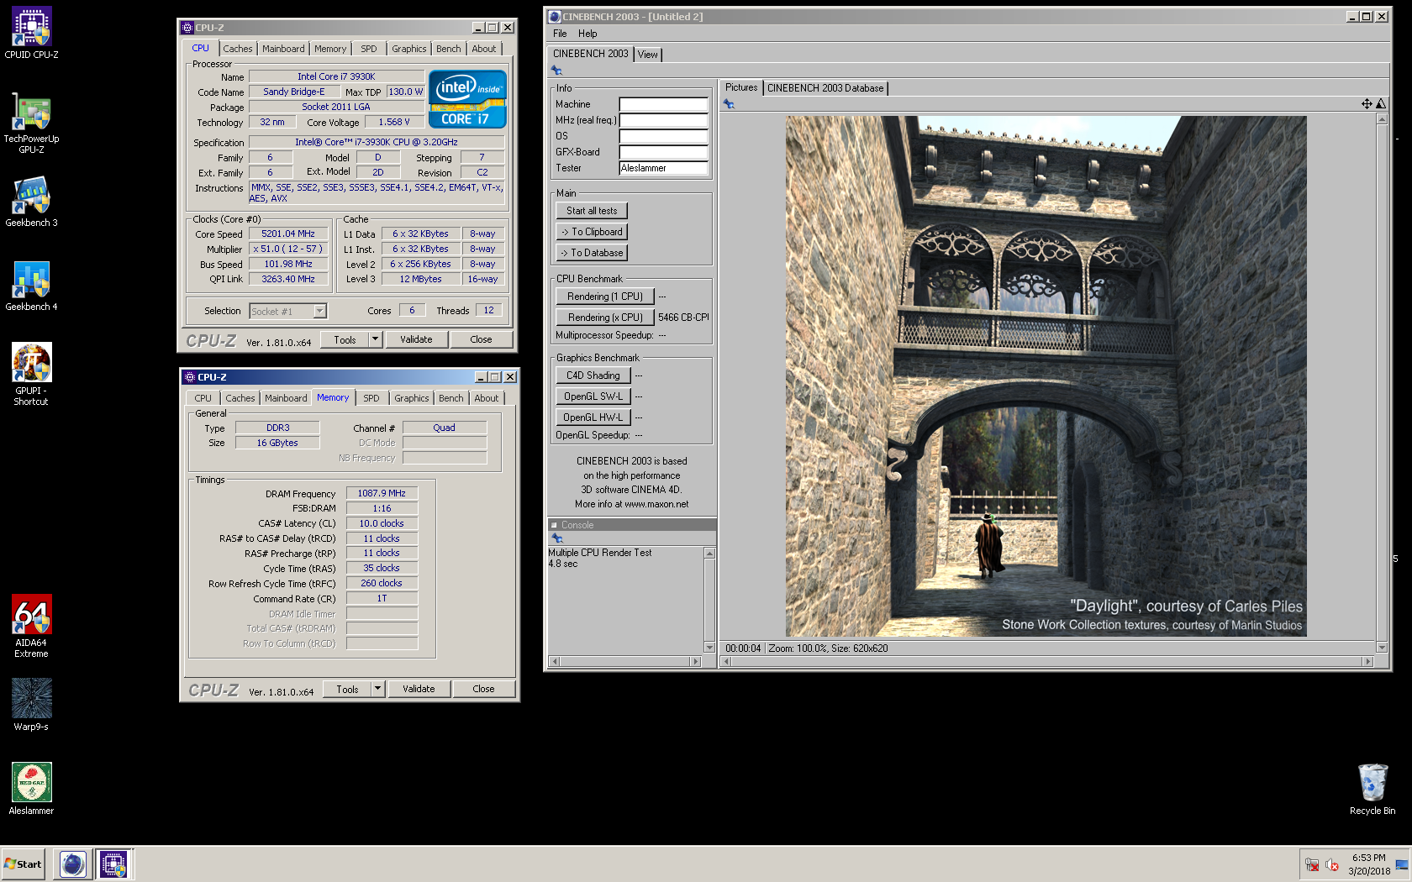This screenshot has width=1412, height=882.
Task: Click the MHz (real freq.) input field
Action: [x=664, y=120]
